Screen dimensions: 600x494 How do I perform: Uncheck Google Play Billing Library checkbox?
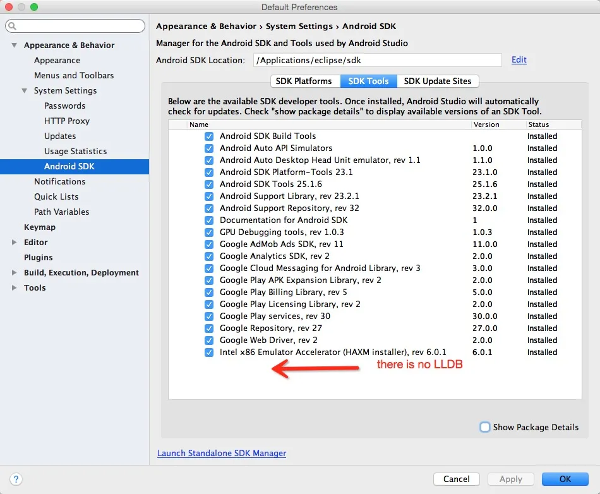tap(209, 292)
